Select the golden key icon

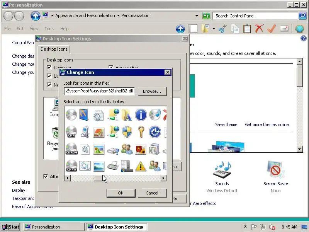(141, 132)
